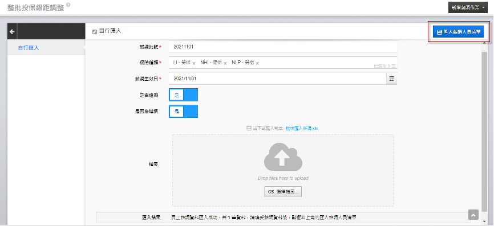Click the blue 匯入薪調人員清單 button
The height and width of the screenshot is (226, 494).
(x=458, y=32)
